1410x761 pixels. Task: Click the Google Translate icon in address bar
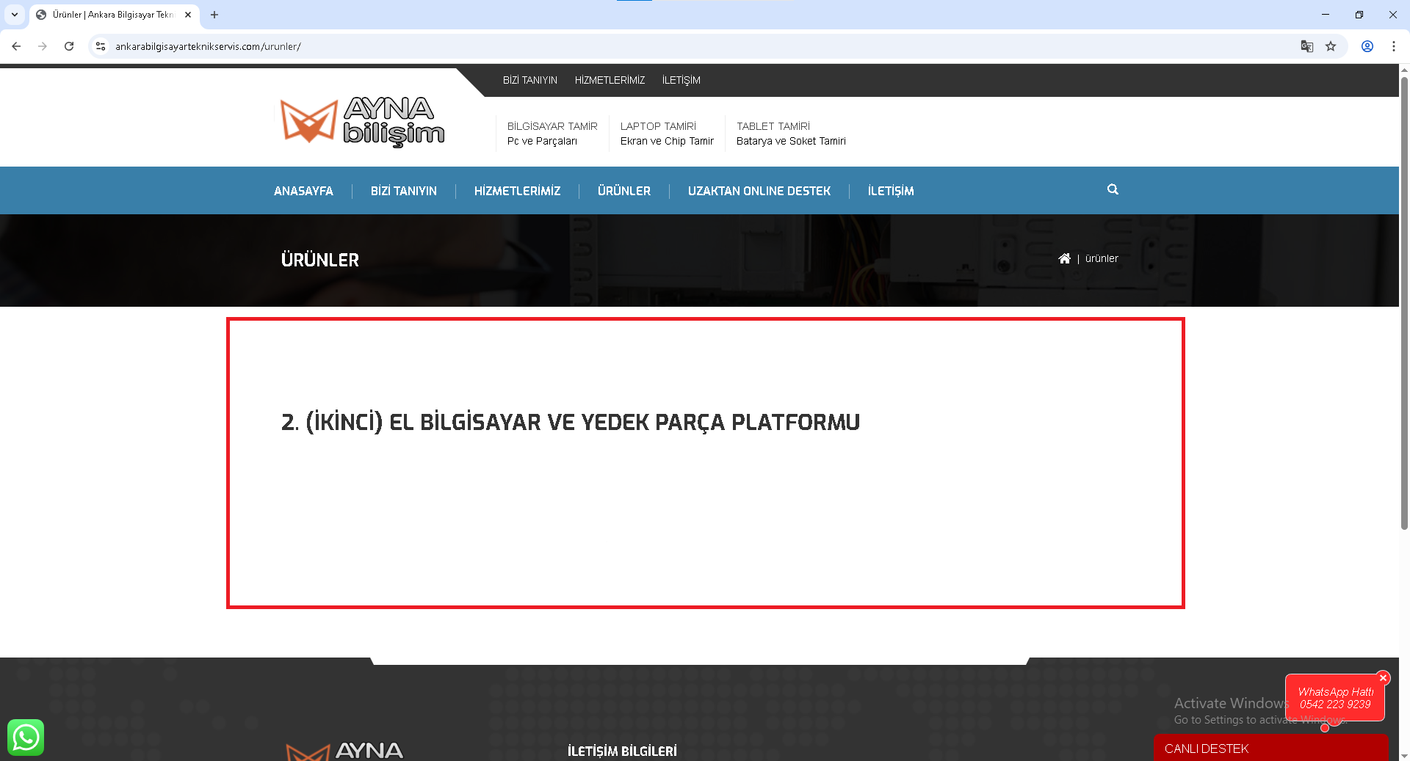1306,46
